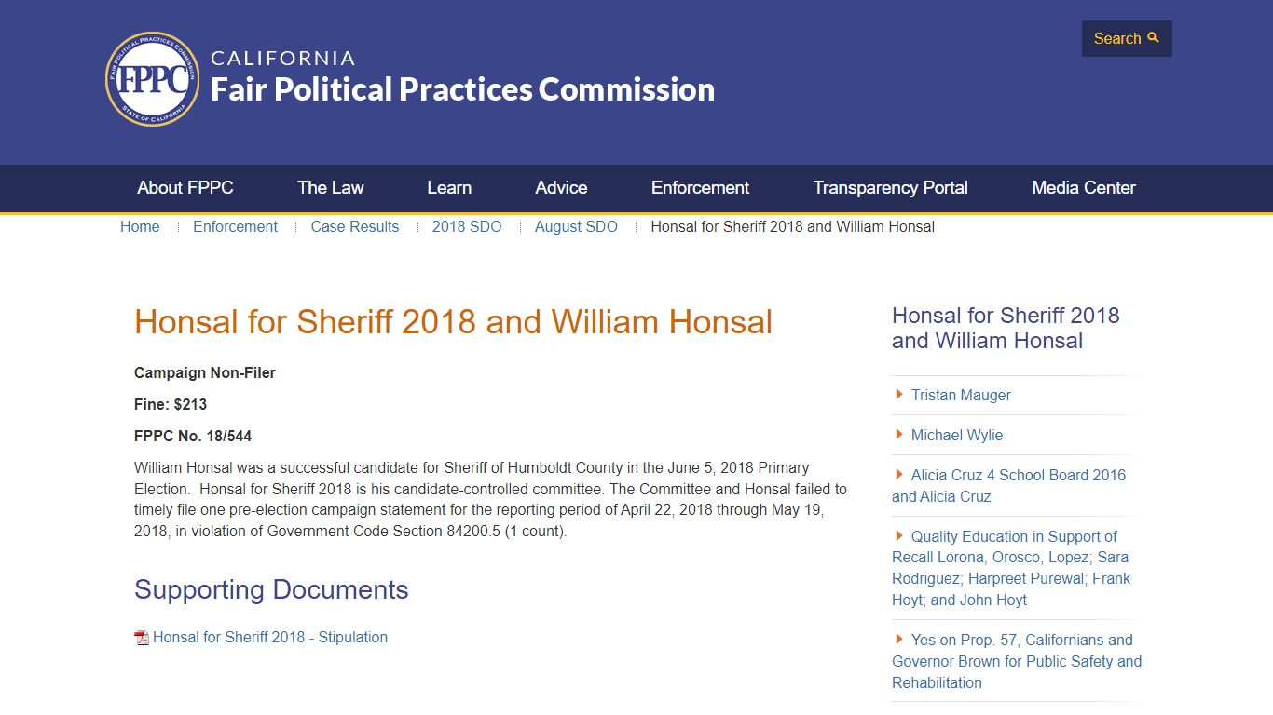This screenshot has width=1273, height=715.
Task: Go to the Home breadcrumb
Action: tap(140, 227)
